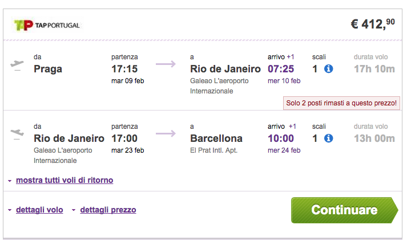Click the 10:00 arrival time in Barcellona

pyautogui.click(x=281, y=138)
